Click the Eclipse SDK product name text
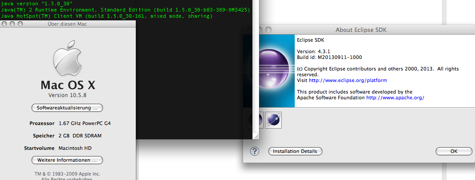This screenshot has height=180, width=475. point(311,39)
